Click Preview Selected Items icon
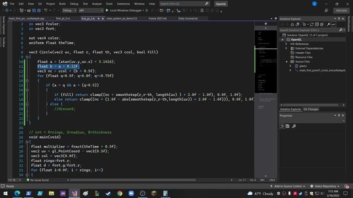Screen dimensions: 353x198 (x=333, y=24)
